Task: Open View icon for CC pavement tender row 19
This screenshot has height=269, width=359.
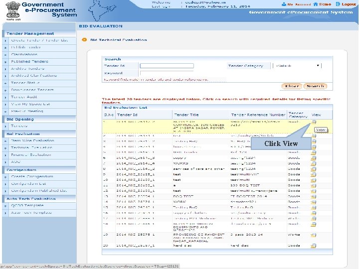Action: pyautogui.click(x=314, y=235)
